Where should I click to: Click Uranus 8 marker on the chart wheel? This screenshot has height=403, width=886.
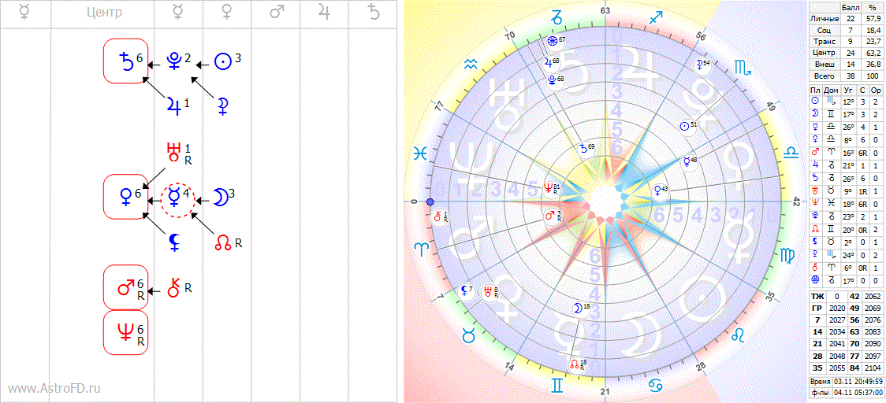pos(489,292)
